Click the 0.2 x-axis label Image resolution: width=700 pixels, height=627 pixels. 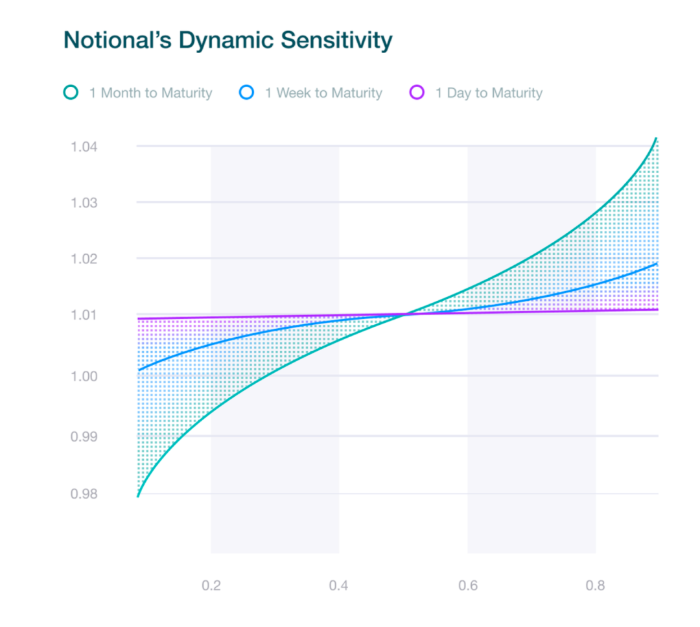211,586
